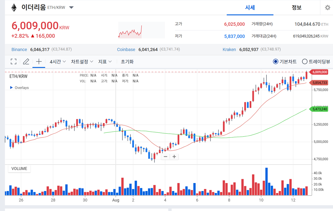
Task: Zoom out using the chart minus button
Action: (165, 156)
